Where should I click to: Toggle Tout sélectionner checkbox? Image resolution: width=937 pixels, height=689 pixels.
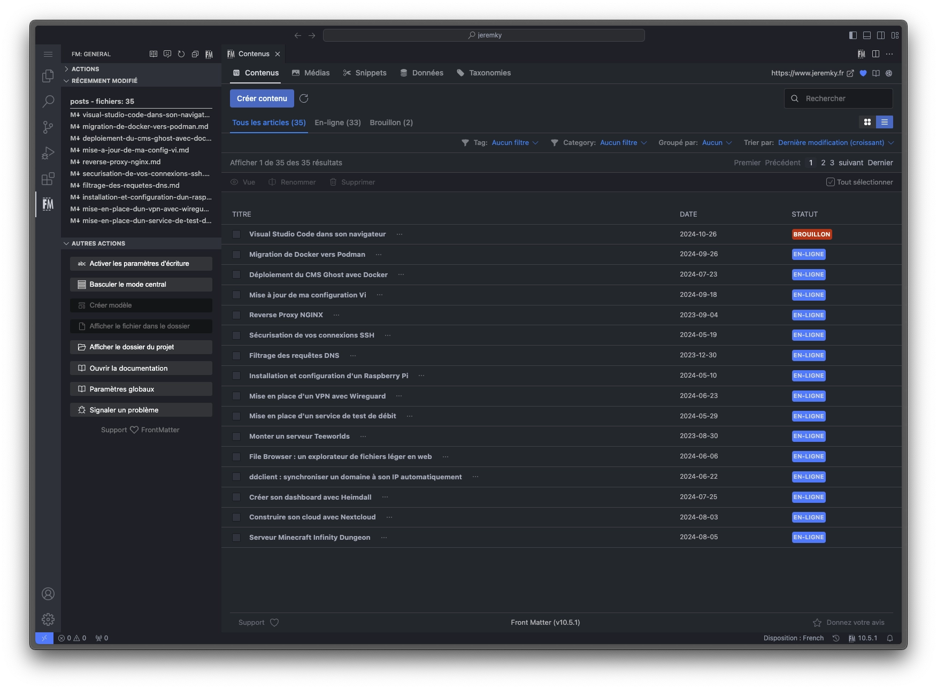[x=831, y=182]
